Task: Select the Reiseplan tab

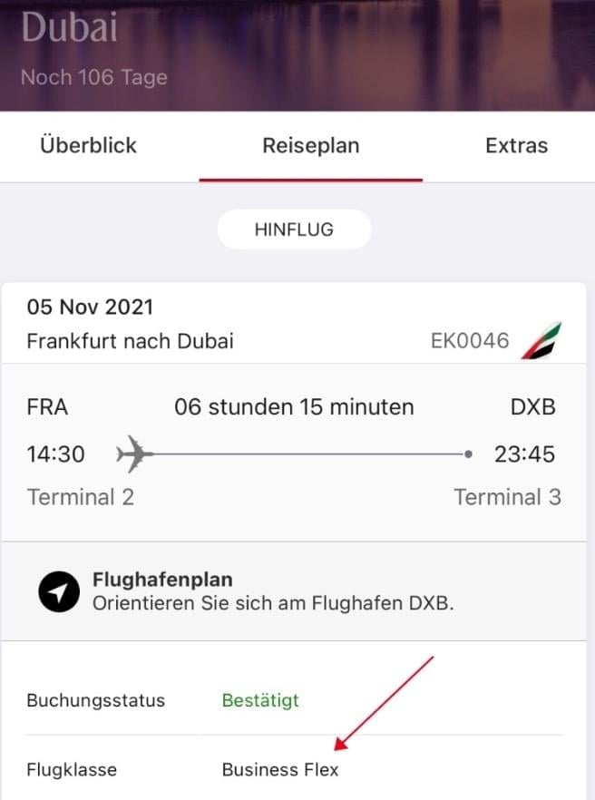Action: point(311,145)
